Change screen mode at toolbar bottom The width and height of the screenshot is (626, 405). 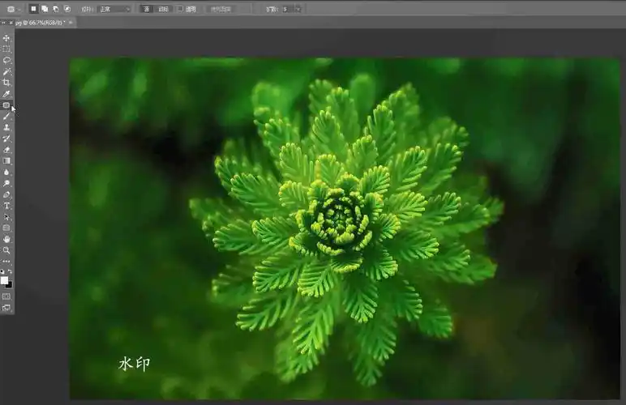(6, 307)
